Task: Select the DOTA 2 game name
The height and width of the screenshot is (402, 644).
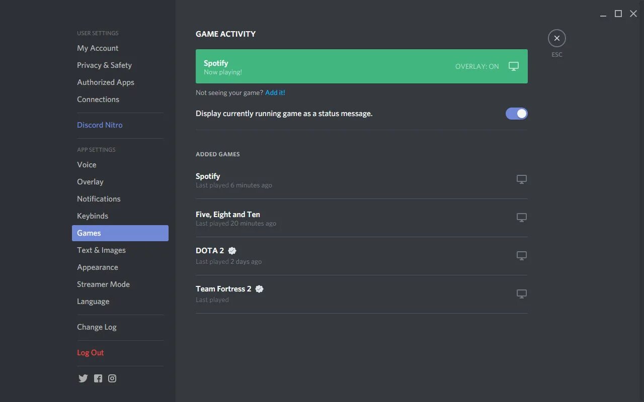Action: pos(210,250)
